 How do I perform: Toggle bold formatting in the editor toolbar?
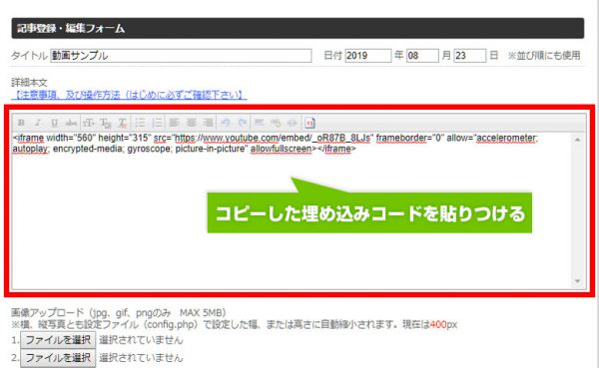[21, 123]
